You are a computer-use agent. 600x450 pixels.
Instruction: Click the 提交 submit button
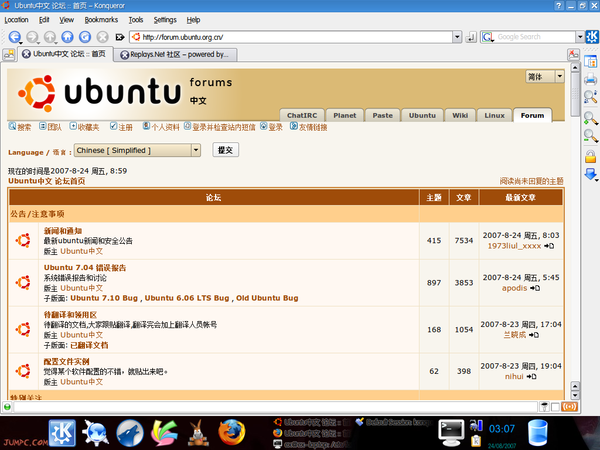point(226,150)
